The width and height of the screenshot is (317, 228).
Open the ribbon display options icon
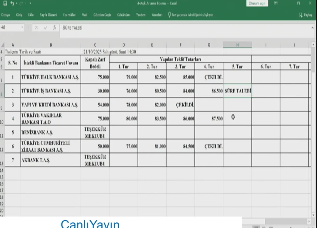click(x=276, y=3)
